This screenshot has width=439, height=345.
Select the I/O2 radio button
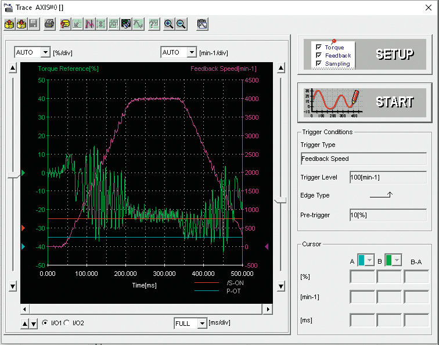click(x=67, y=323)
